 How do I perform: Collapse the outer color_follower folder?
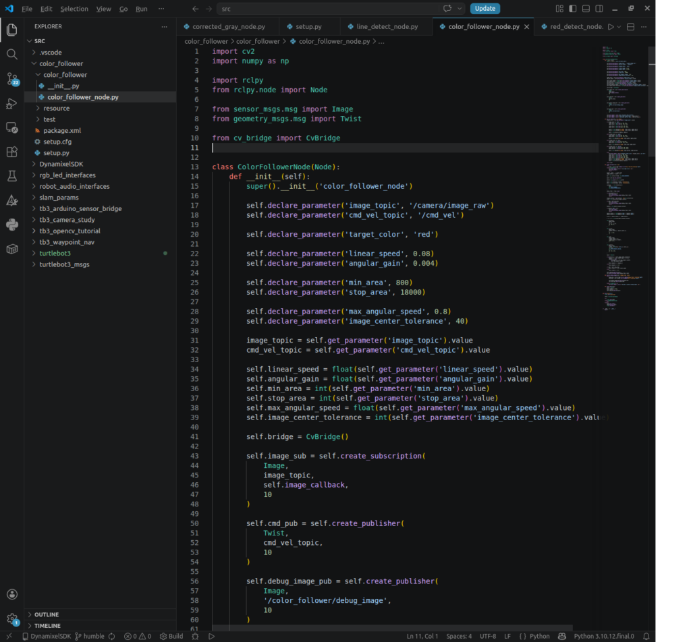pos(34,63)
